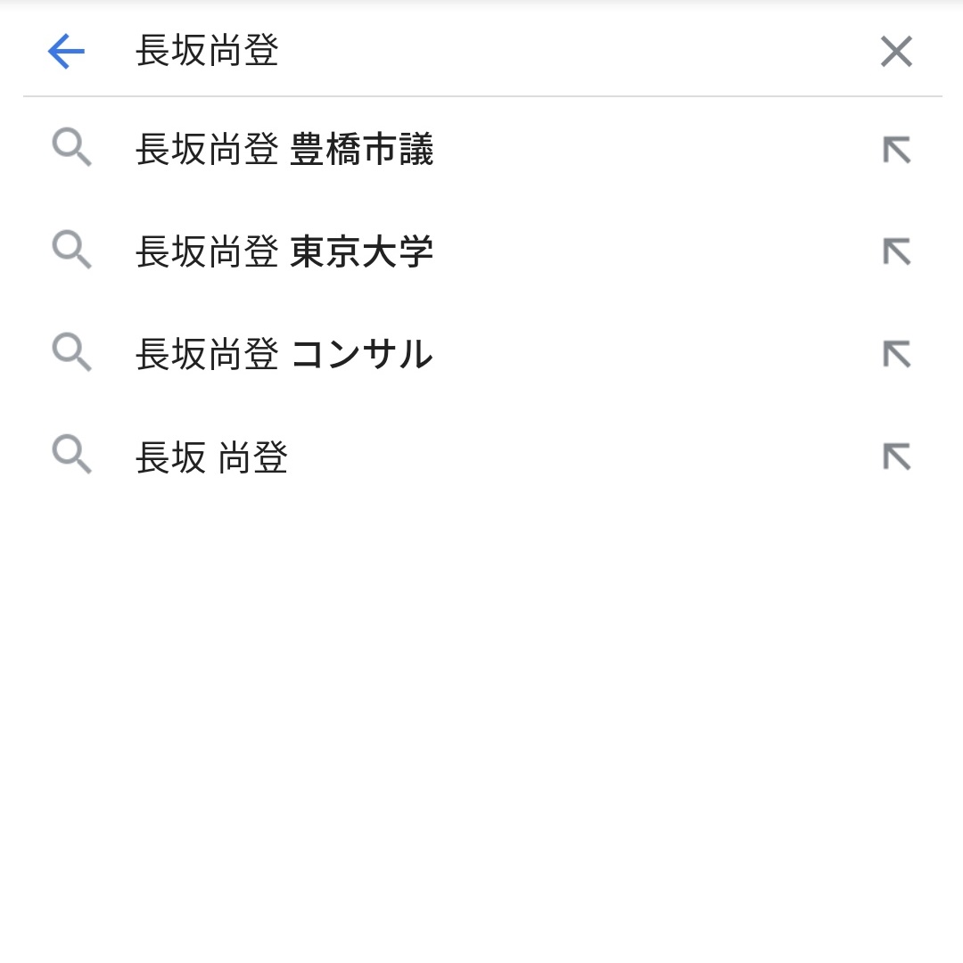The height and width of the screenshot is (963, 963).
Task: Tap the word 豊橋市議 in first suggestion
Action: click(x=362, y=149)
